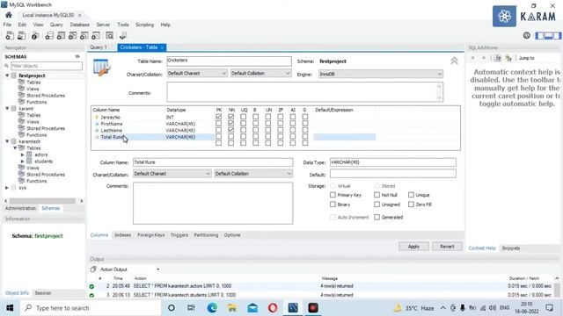Create new stored procedure toolbar icon

tap(84, 35)
